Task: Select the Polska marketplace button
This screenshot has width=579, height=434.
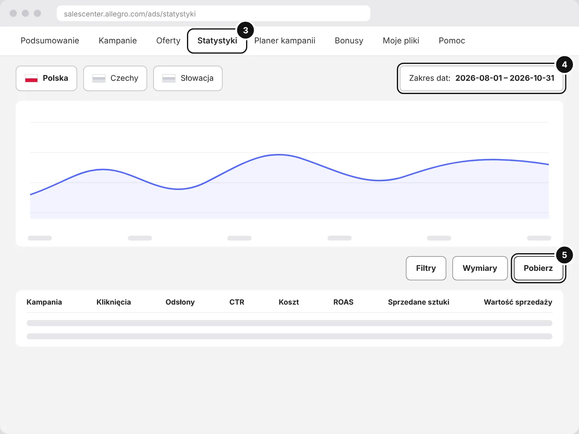Action: 46,78
